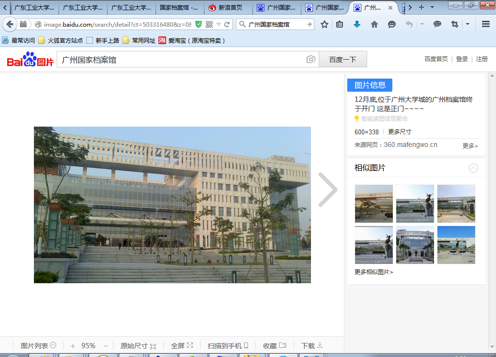The width and height of the screenshot is (496, 357).
Task: Switch to the 国家档案馆 tab
Action: (x=178, y=8)
